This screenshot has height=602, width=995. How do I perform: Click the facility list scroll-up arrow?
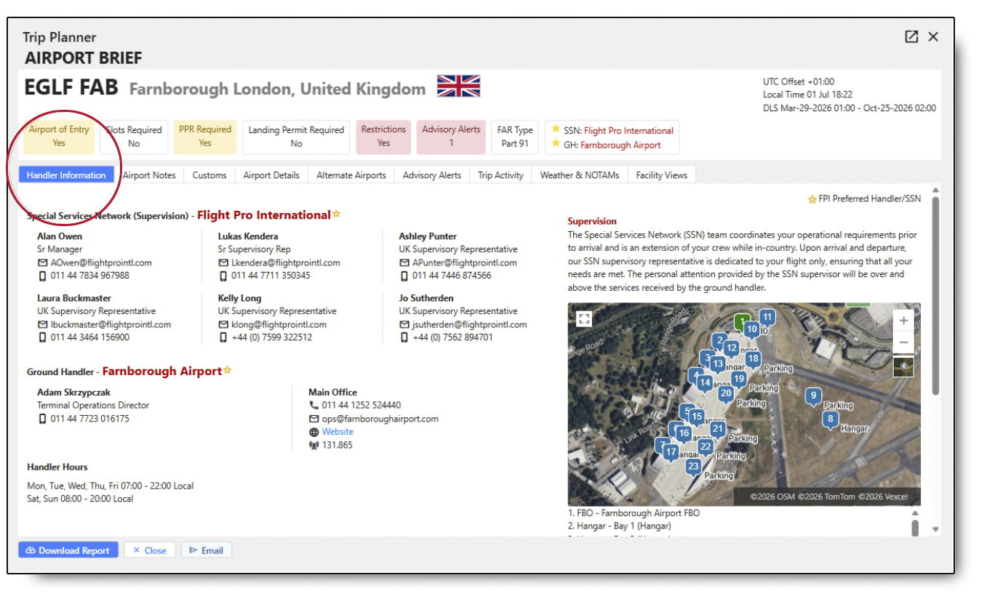(x=915, y=513)
